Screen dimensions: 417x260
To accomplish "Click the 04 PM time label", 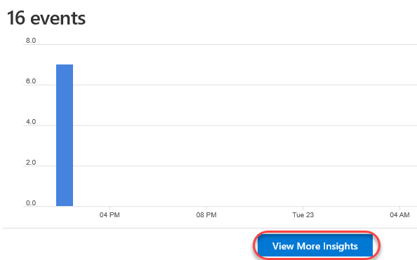I will [x=110, y=215].
